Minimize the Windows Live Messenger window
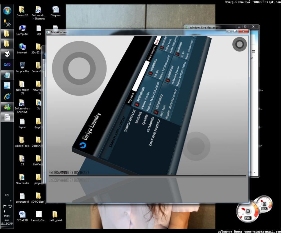The image size is (281, 233). (x=239, y=27)
